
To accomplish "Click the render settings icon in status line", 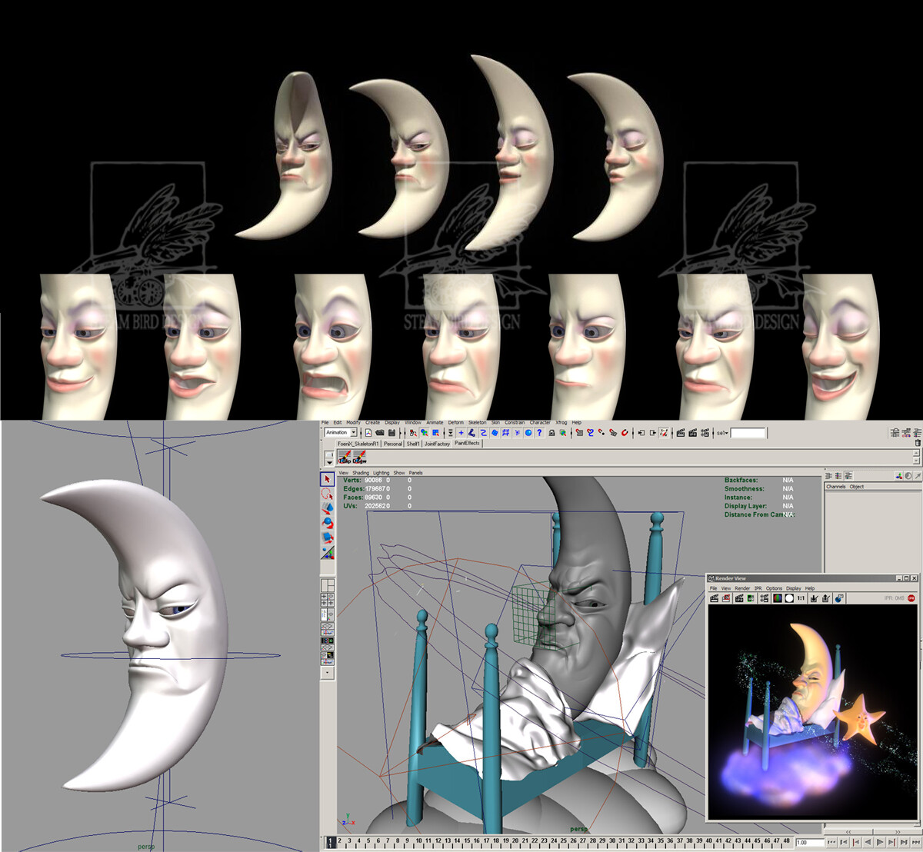I will 705,433.
